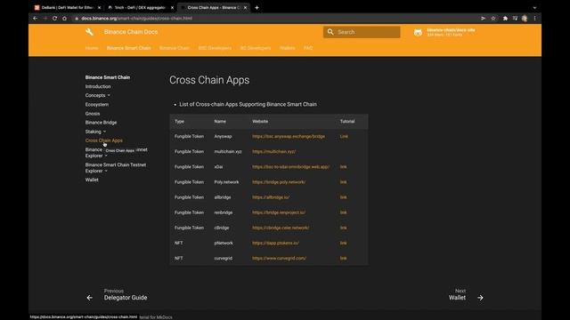Viewport: 570px width, 320px height.
Task: Open Wallet in the sidebar
Action: pyautogui.click(x=92, y=180)
